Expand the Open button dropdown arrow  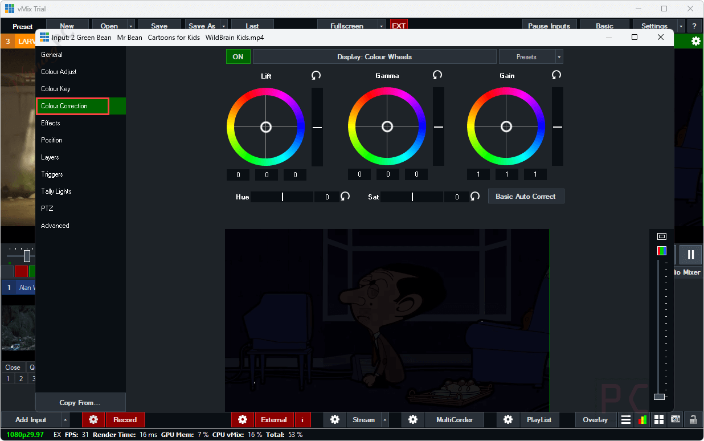(131, 26)
